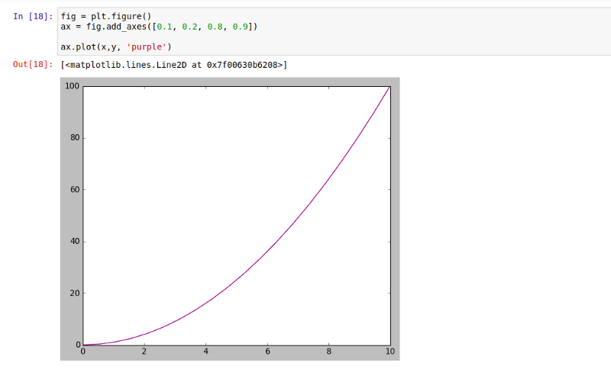The width and height of the screenshot is (611, 369).
Task: Click the x-axis label 8
Action: tap(329, 351)
